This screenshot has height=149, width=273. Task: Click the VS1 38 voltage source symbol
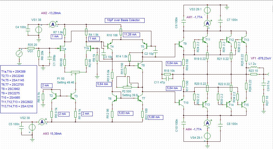point(39,30)
